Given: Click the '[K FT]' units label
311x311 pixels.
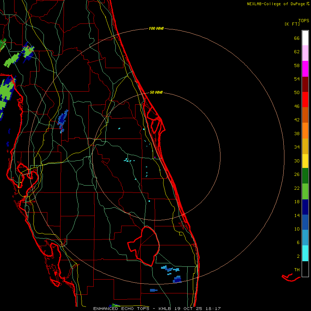Looking at the screenshot, I should 292,24.
